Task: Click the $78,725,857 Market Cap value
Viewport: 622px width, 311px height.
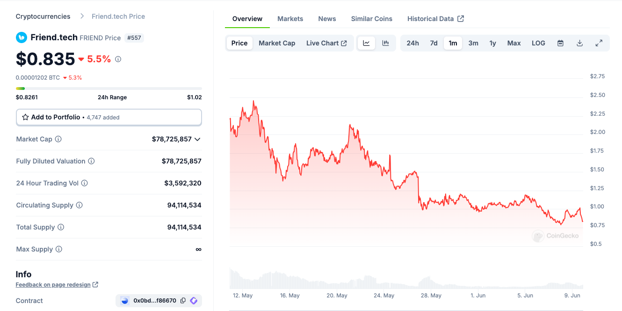Action: [172, 139]
